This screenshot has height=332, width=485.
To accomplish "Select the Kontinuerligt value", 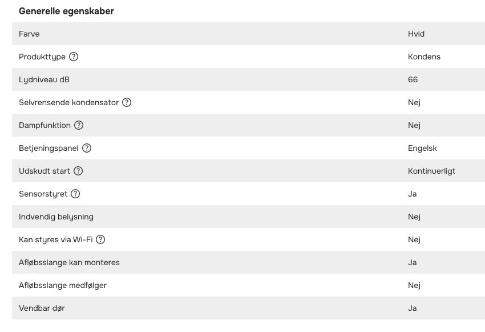I will point(431,171).
